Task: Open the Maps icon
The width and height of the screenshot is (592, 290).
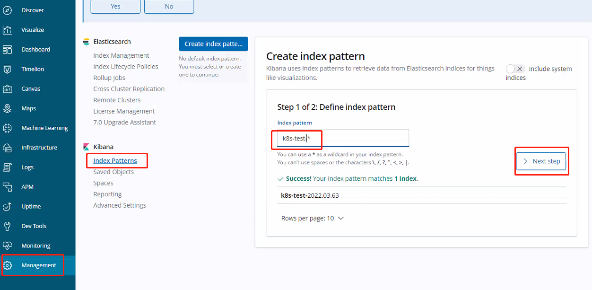Action: [x=7, y=108]
